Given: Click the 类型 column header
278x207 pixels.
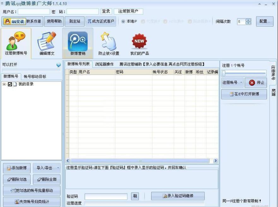Looking at the screenshot, I should tap(74, 72).
